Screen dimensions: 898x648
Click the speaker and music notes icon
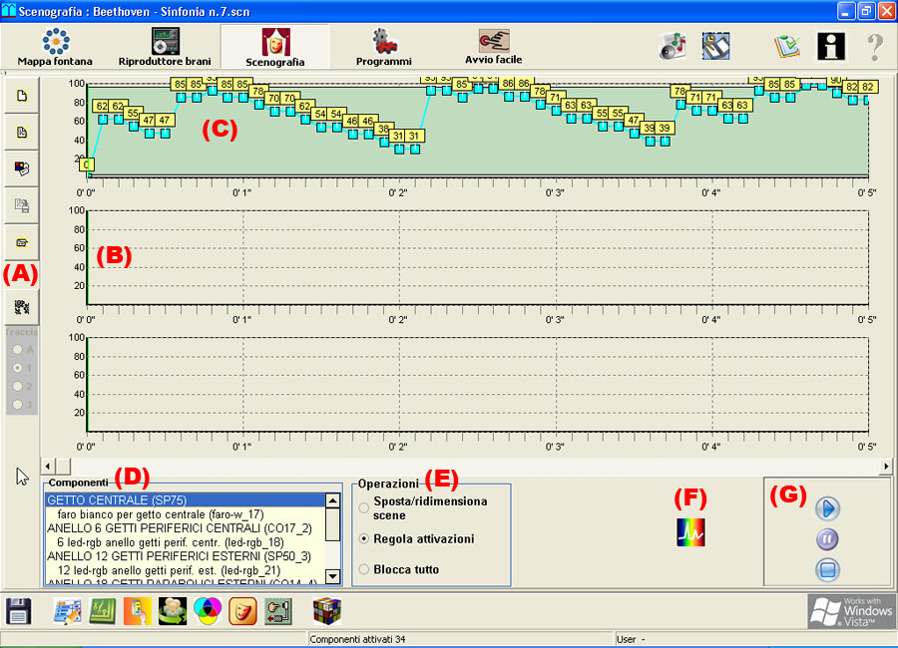point(673,46)
